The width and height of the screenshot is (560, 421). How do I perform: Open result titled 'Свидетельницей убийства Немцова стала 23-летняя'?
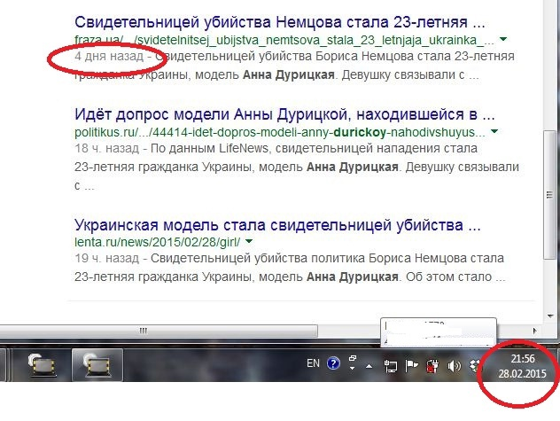click(x=280, y=22)
